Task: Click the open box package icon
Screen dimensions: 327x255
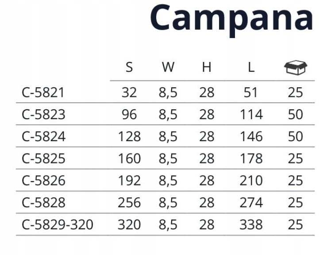Action: tap(296, 68)
